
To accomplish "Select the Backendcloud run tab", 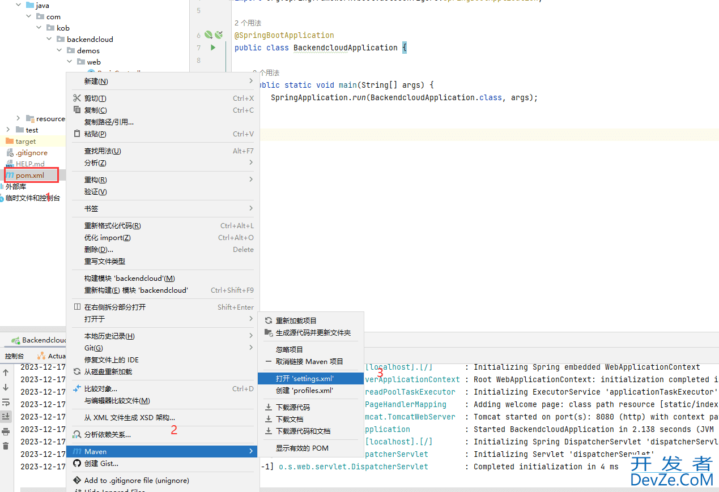I will point(39,340).
